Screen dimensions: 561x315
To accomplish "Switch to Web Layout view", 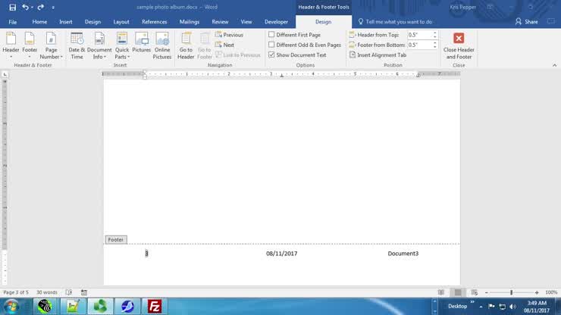I will point(475,292).
